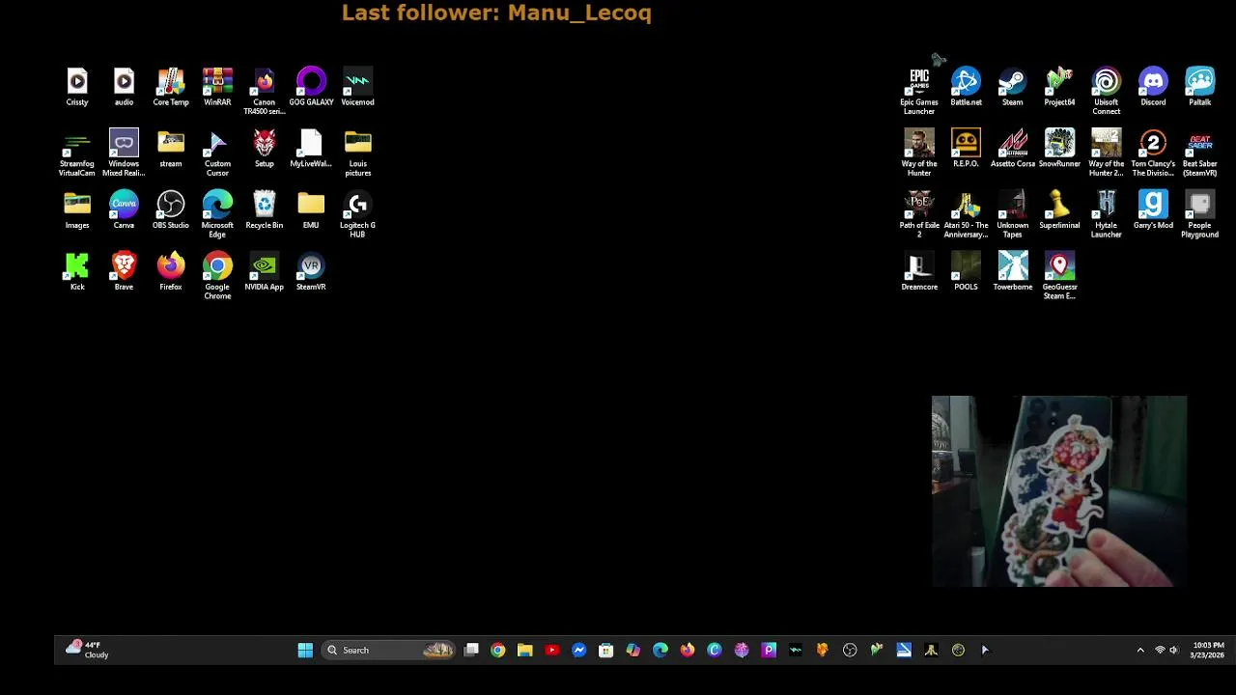1236x695 pixels.
Task: Select the R.E.P.O. game icon
Action: click(x=966, y=149)
